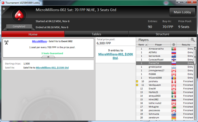The image size is (198, 122).
Task: Open the Main Lobby button
Action: [x=182, y=12]
